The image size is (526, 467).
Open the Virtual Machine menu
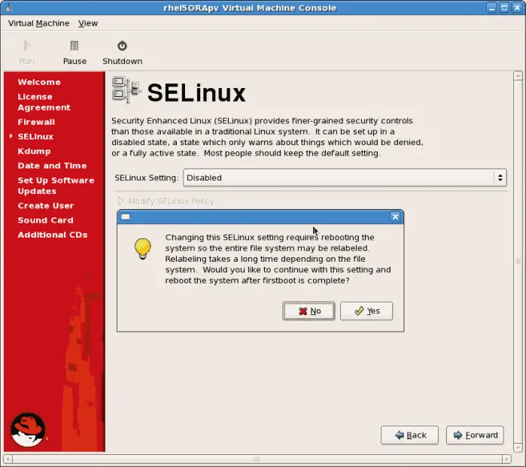[38, 23]
